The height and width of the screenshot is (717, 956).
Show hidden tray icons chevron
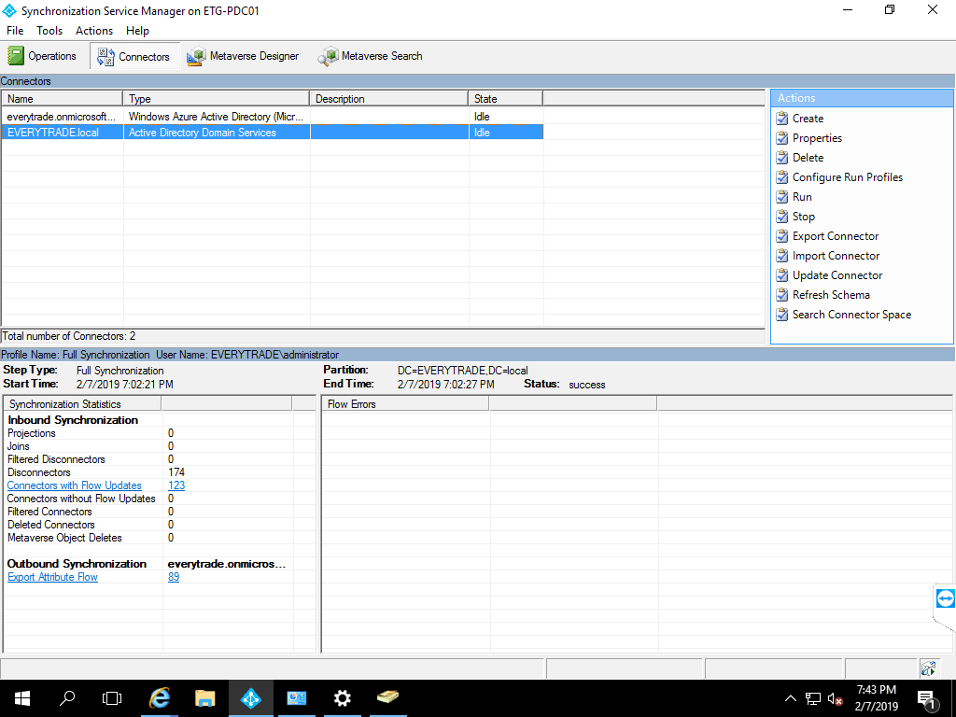790,698
